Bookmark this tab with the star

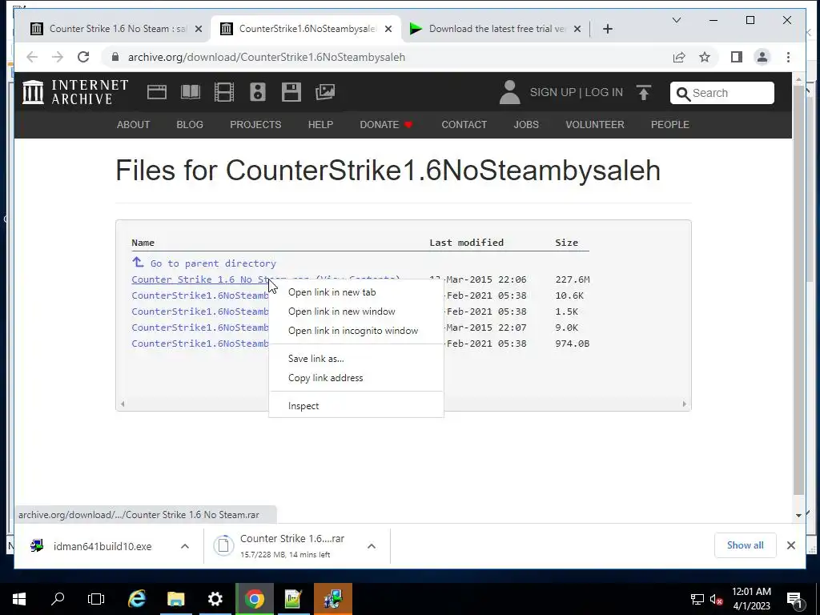705,57
